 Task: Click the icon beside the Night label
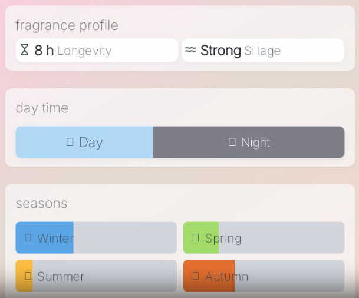point(232,142)
